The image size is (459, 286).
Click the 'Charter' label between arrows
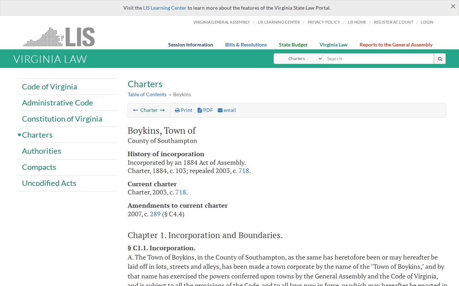[x=149, y=110]
